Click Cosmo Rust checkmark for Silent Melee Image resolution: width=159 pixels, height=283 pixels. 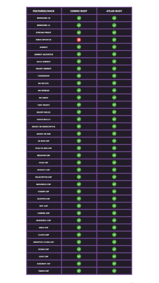(79, 112)
